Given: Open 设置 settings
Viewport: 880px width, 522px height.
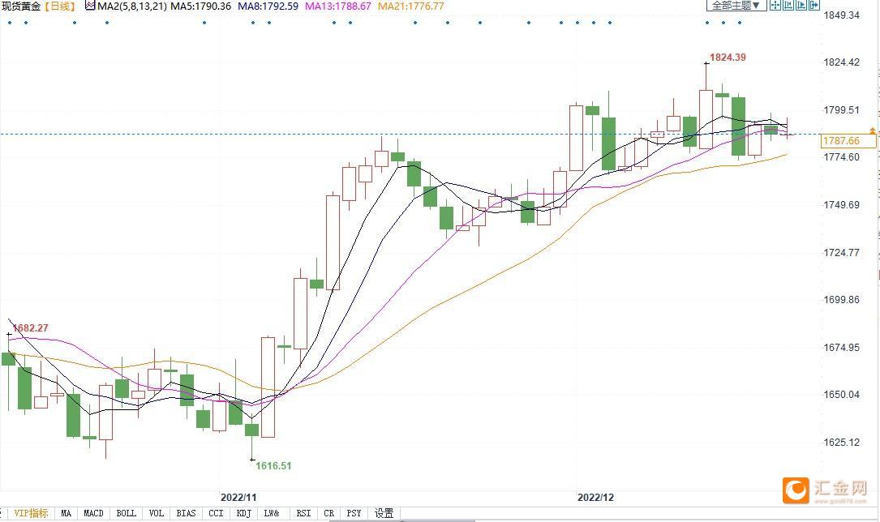Looking at the screenshot, I should (384, 513).
